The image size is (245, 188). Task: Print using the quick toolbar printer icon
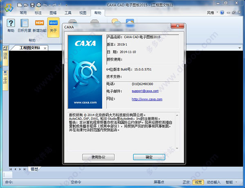39,5
